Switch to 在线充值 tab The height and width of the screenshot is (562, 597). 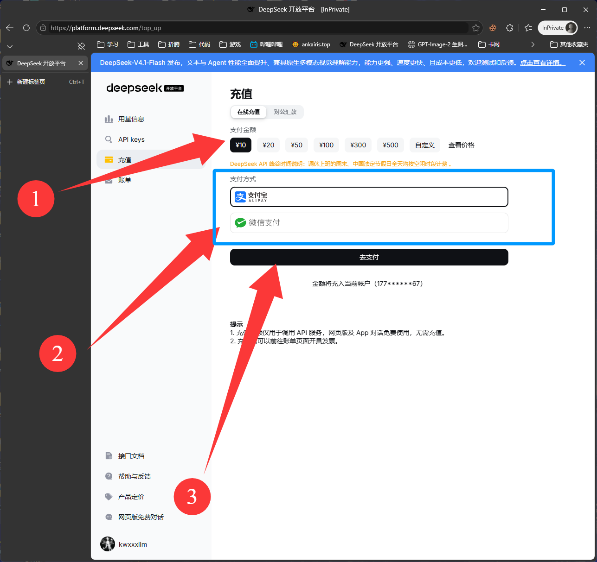(x=249, y=112)
